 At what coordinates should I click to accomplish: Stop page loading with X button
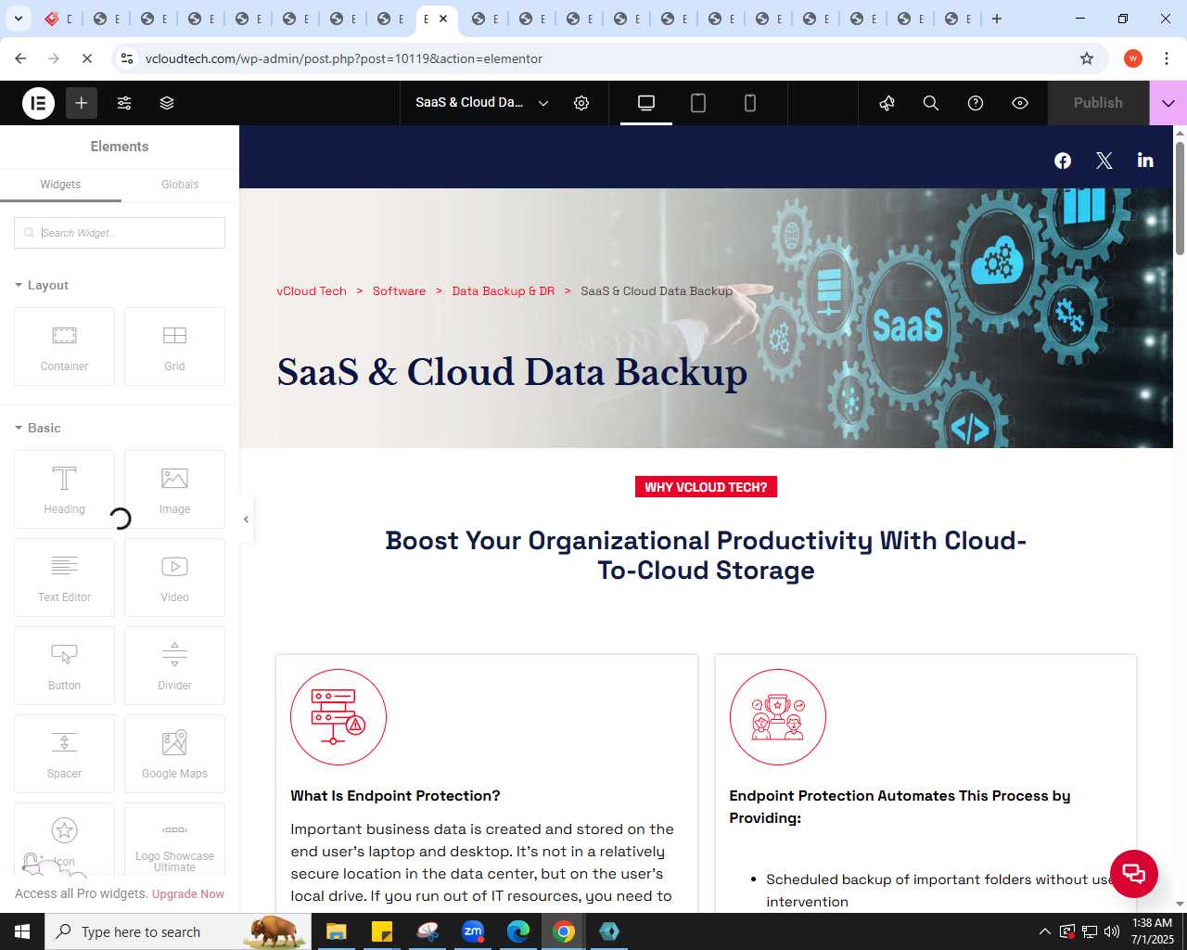tap(86, 58)
